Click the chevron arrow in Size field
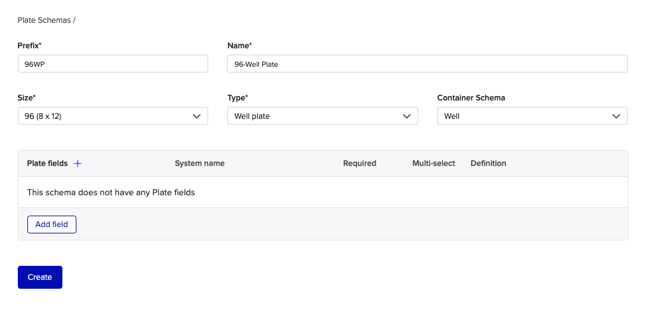The width and height of the screenshot is (650, 311). coord(197,116)
